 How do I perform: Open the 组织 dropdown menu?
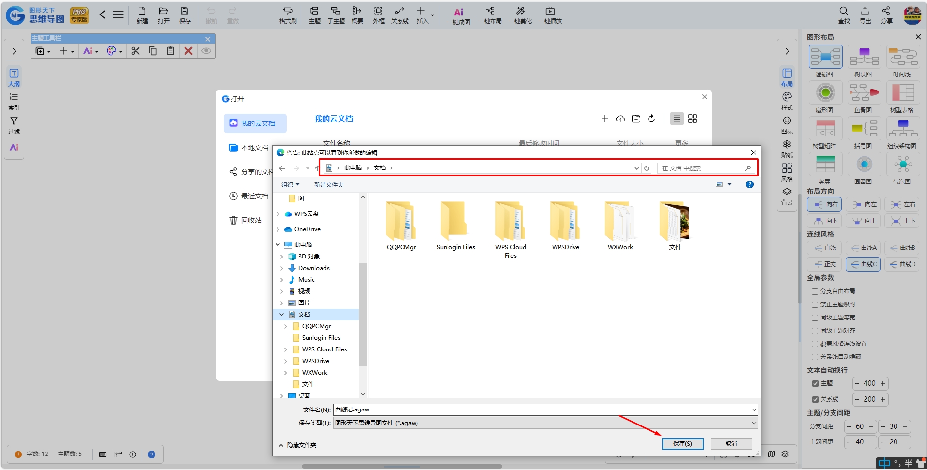click(x=291, y=184)
